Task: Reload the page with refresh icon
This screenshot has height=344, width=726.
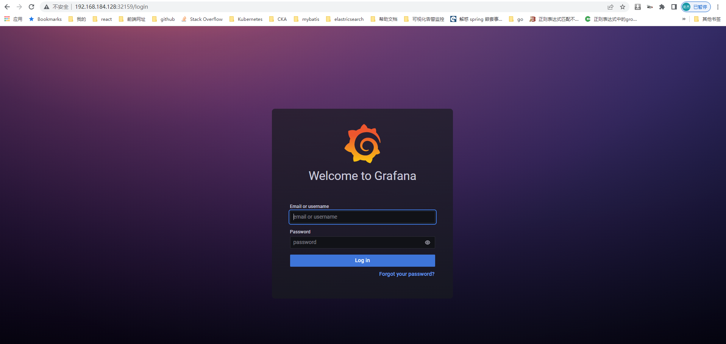Action: click(31, 7)
